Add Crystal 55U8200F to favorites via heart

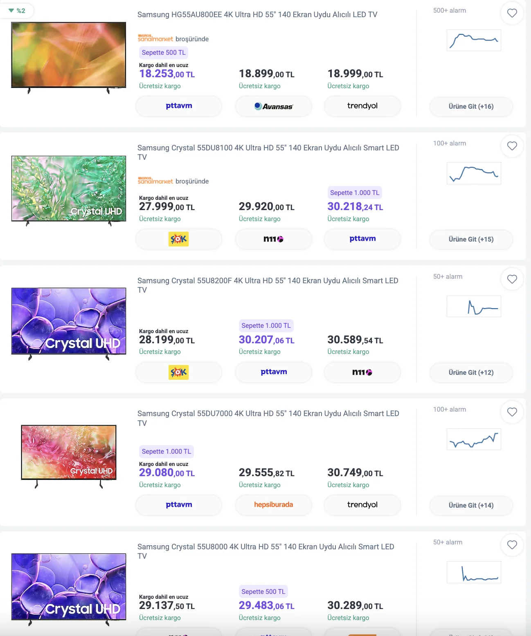(512, 279)
